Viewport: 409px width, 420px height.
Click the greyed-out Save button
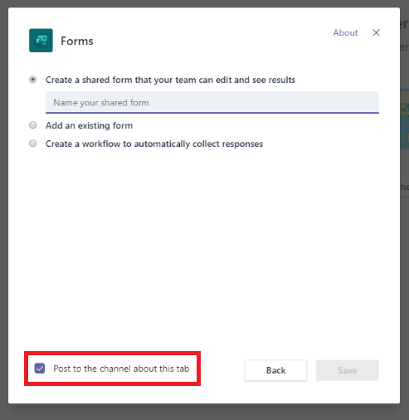coord(348,370)
